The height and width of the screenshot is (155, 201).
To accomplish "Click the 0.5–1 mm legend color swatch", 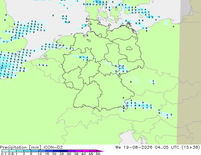I will point(13,151).
